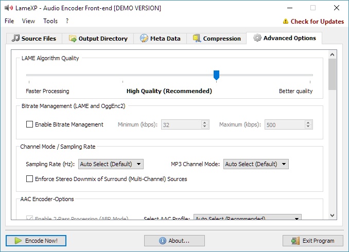Click the Minimum kbps field
This screenshot has width=349, height=252.
click(x=181, y=124)
